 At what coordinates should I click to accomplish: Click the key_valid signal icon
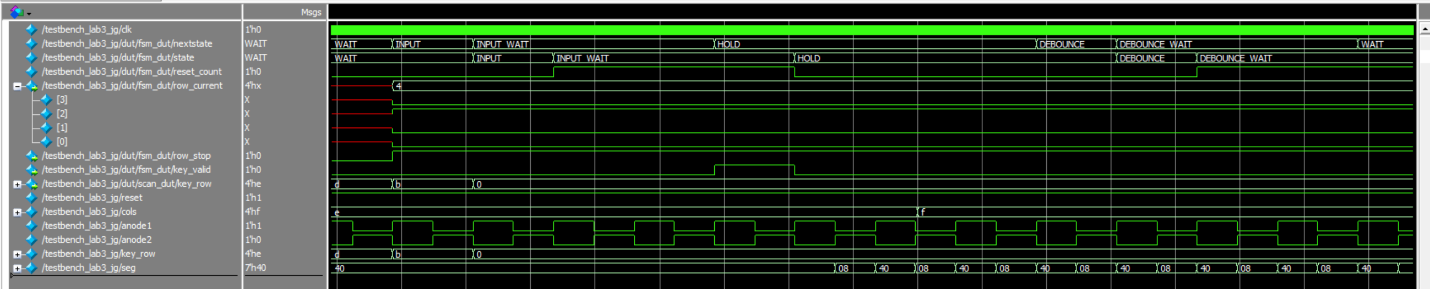[31, 170]
